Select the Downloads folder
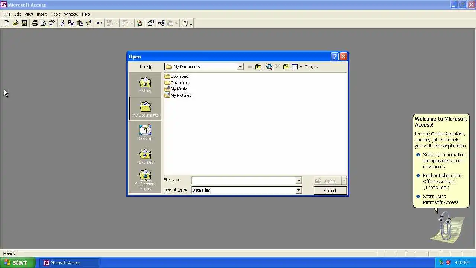This screenshot has width=476, height=268. 177,83
